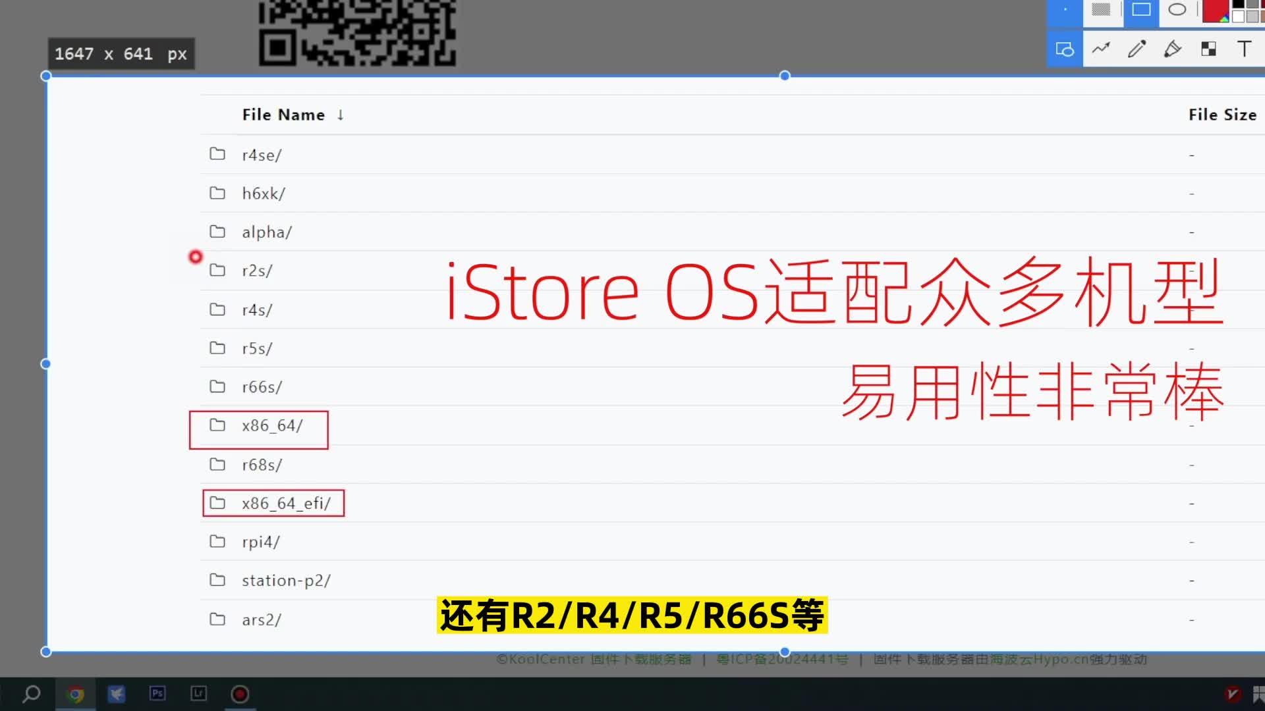Open the x86_64_efi folder link

(284, 502)
